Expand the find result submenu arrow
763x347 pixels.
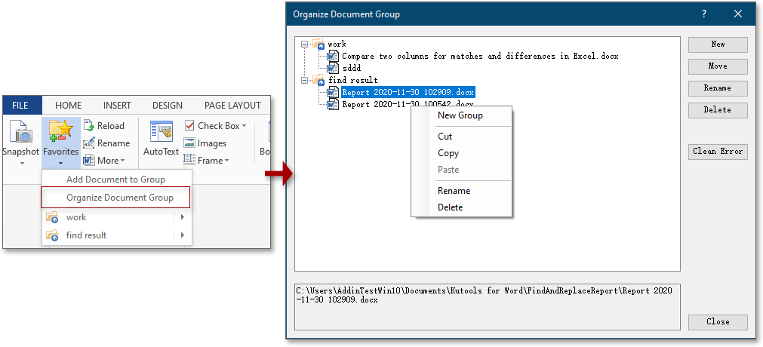point(183,235)
